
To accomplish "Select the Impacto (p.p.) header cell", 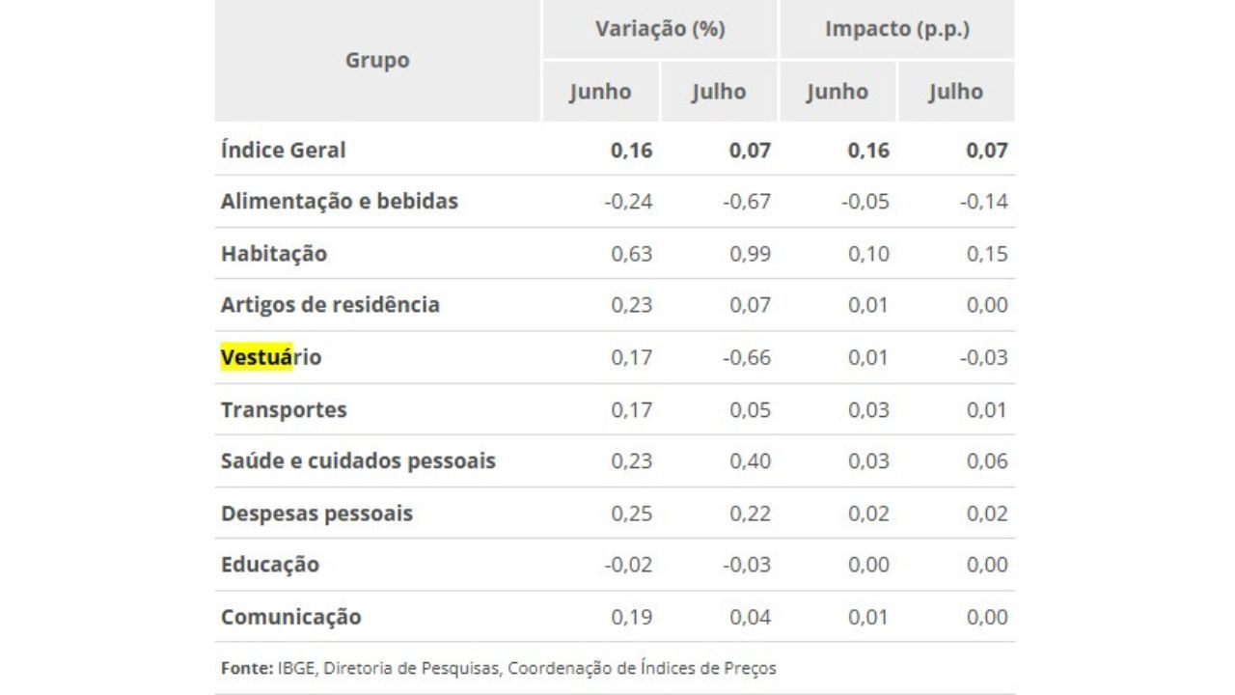I will (x=897, y=29).
